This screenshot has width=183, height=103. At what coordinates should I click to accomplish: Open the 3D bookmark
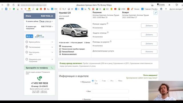pos(71,9)
